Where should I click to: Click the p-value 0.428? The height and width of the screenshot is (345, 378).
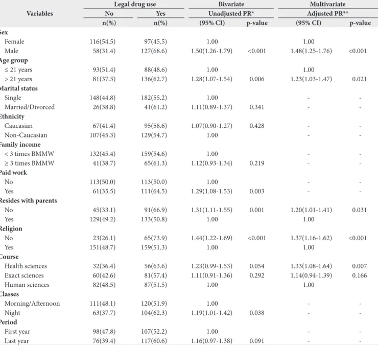[x=257, y=126]
